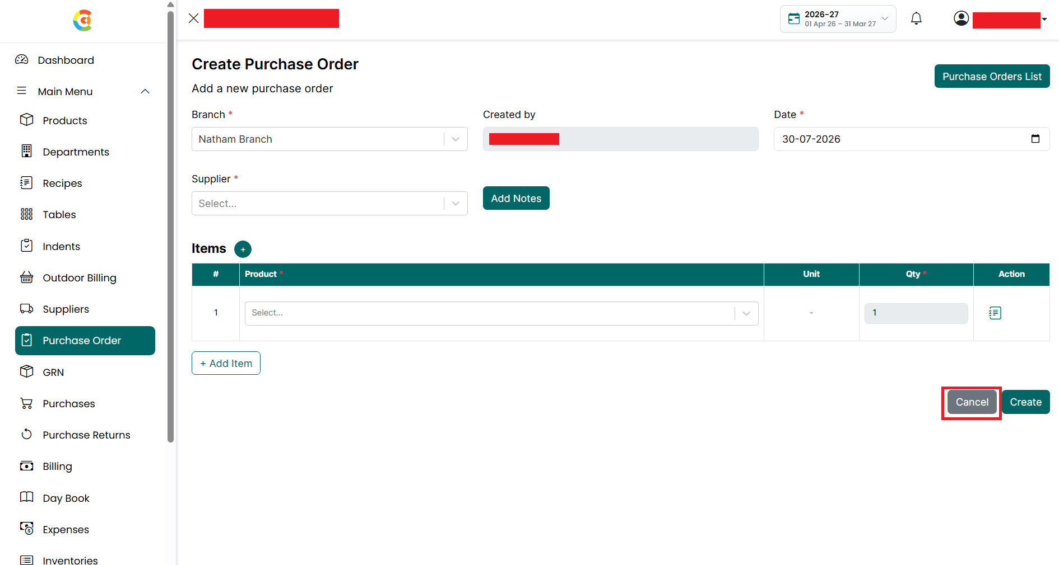Open the Product select dropdown in row 1
Image resolution: width=1059 pixels, height=565 pixels.
[x=501, y=313]
